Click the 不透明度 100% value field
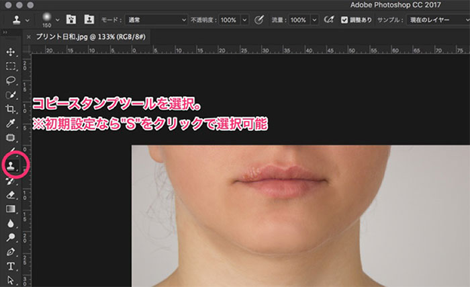 (230, 20)
